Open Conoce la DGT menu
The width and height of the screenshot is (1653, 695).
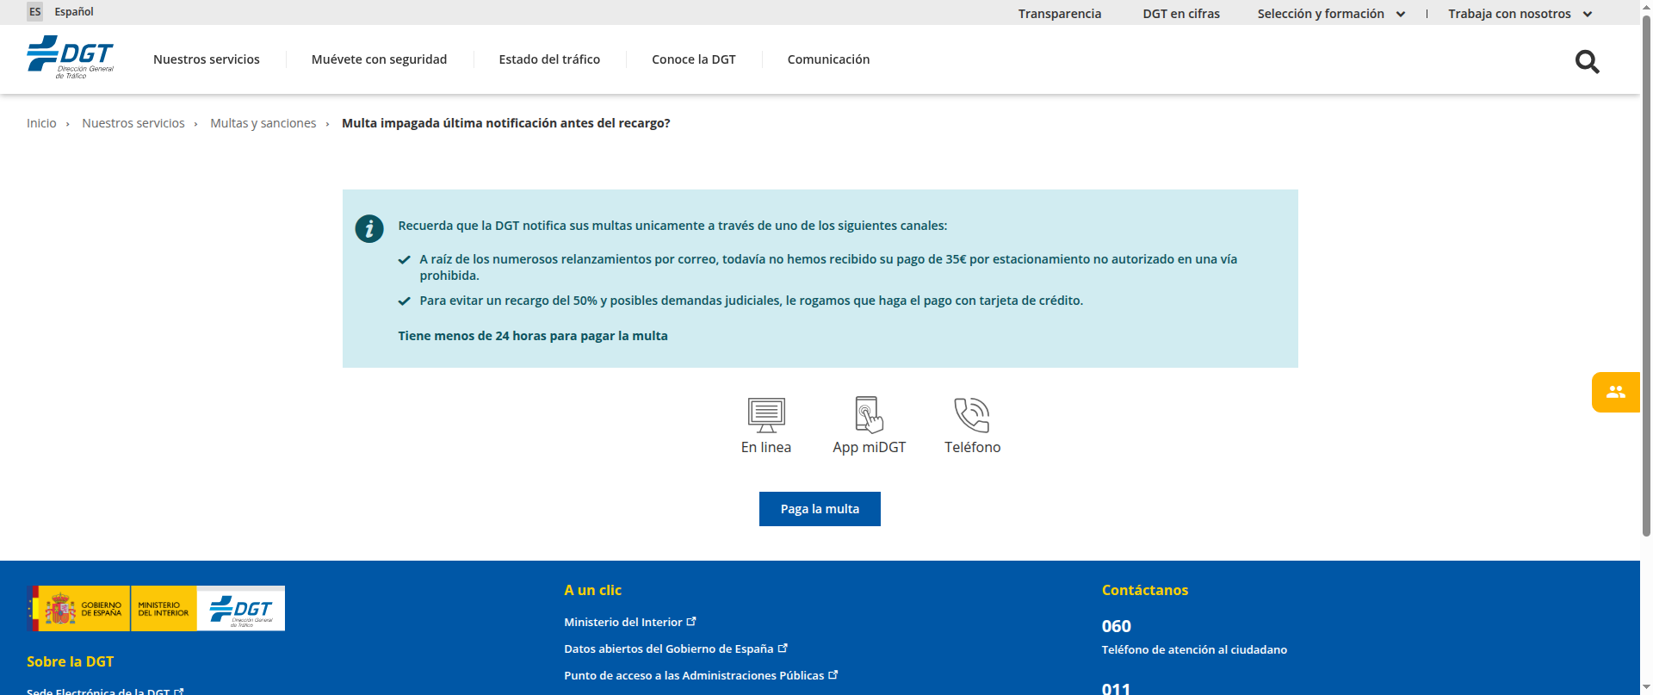coord(694,59)
